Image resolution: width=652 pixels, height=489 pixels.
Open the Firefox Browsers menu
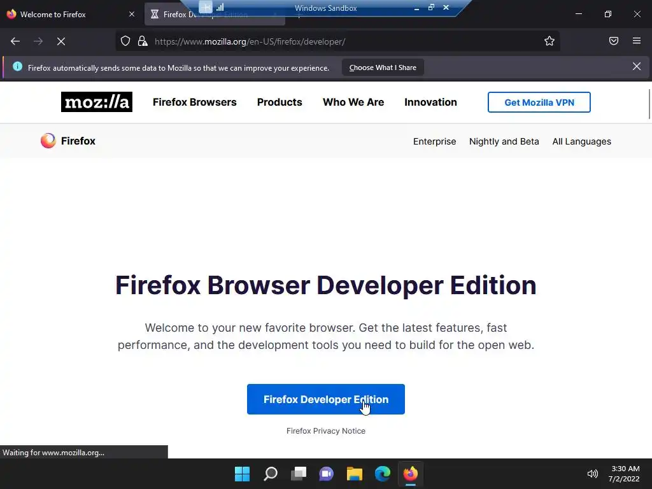pyautogui.click(x=195, y=103)
